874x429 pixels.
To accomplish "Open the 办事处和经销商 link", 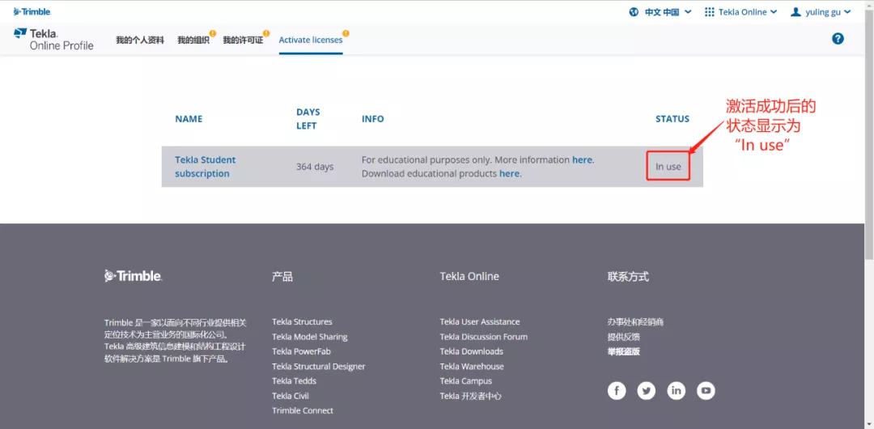I will 635,322.
